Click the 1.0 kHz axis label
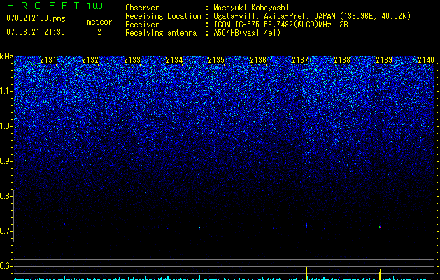440x280 pixels. point(6,126)
